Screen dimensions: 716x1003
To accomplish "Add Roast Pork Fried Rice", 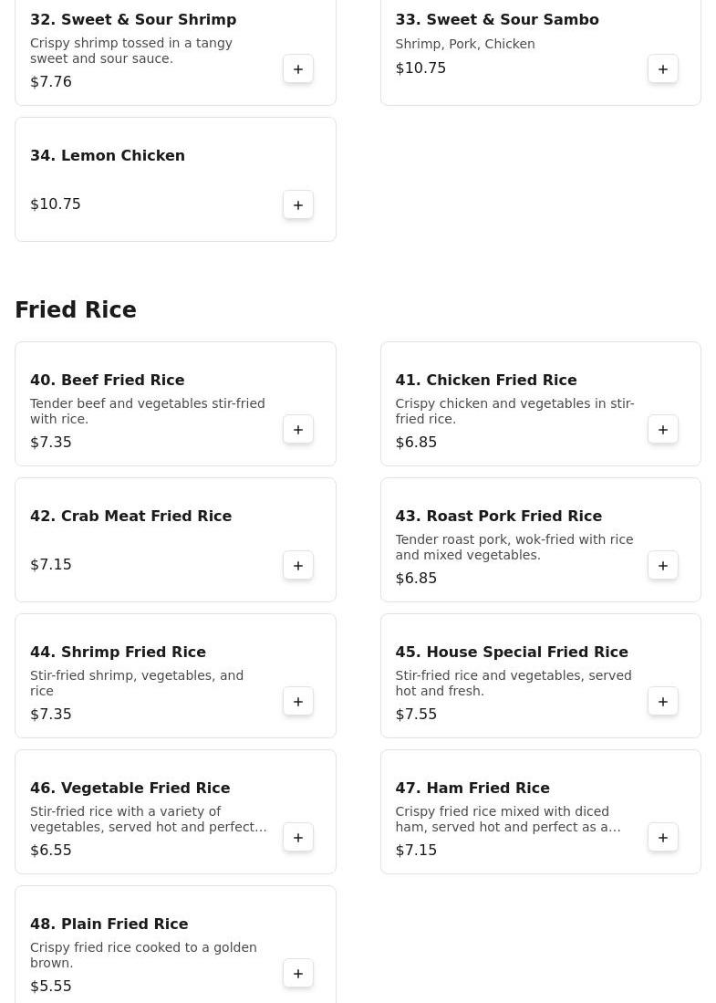I will point(663,566).
